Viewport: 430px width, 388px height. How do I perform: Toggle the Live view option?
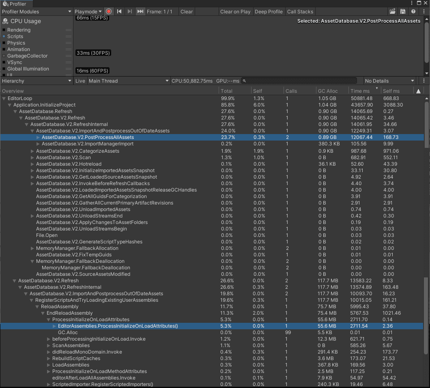click(x=80, y=81)
